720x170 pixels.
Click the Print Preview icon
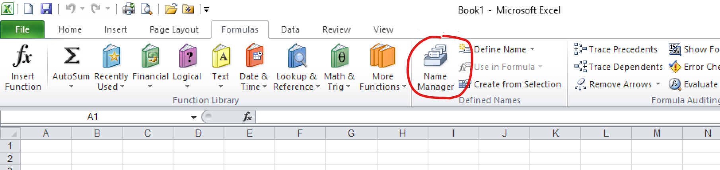coord(147,9)
